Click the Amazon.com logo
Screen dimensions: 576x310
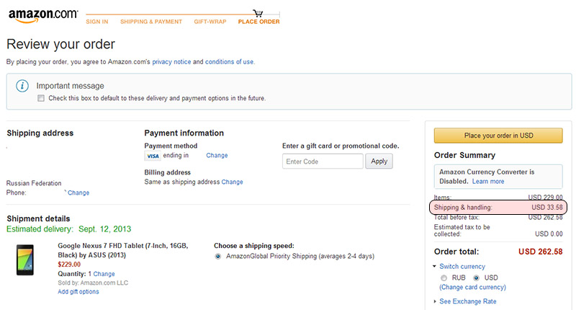[x=43, y=16]
